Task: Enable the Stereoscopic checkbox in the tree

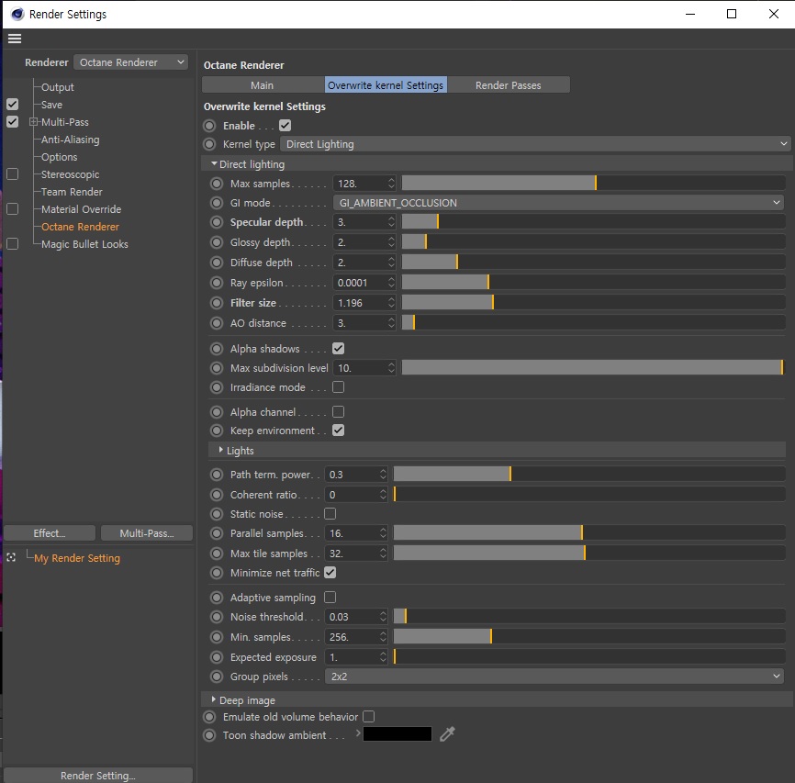Action: tap(13, 173)
